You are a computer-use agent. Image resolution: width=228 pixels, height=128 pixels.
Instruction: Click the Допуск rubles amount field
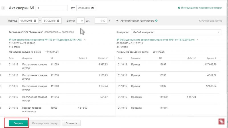pos(100,21)
